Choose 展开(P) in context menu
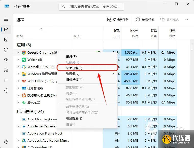194x148 pixels. click(x=87, y=56)
